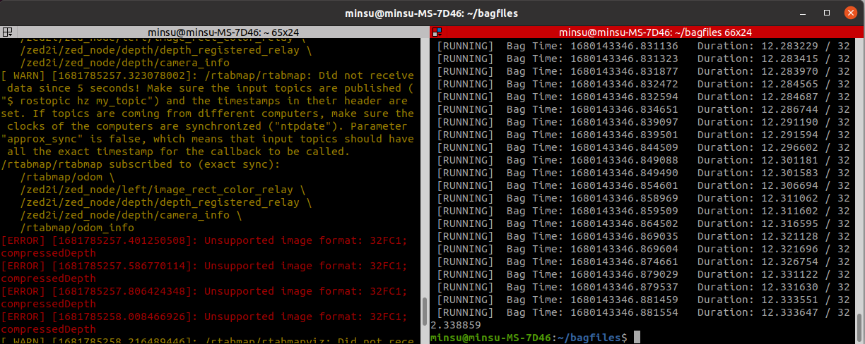865x344 pixels.
Task: Focus the left pane via its title bar
Action: [x=212, y=32]
